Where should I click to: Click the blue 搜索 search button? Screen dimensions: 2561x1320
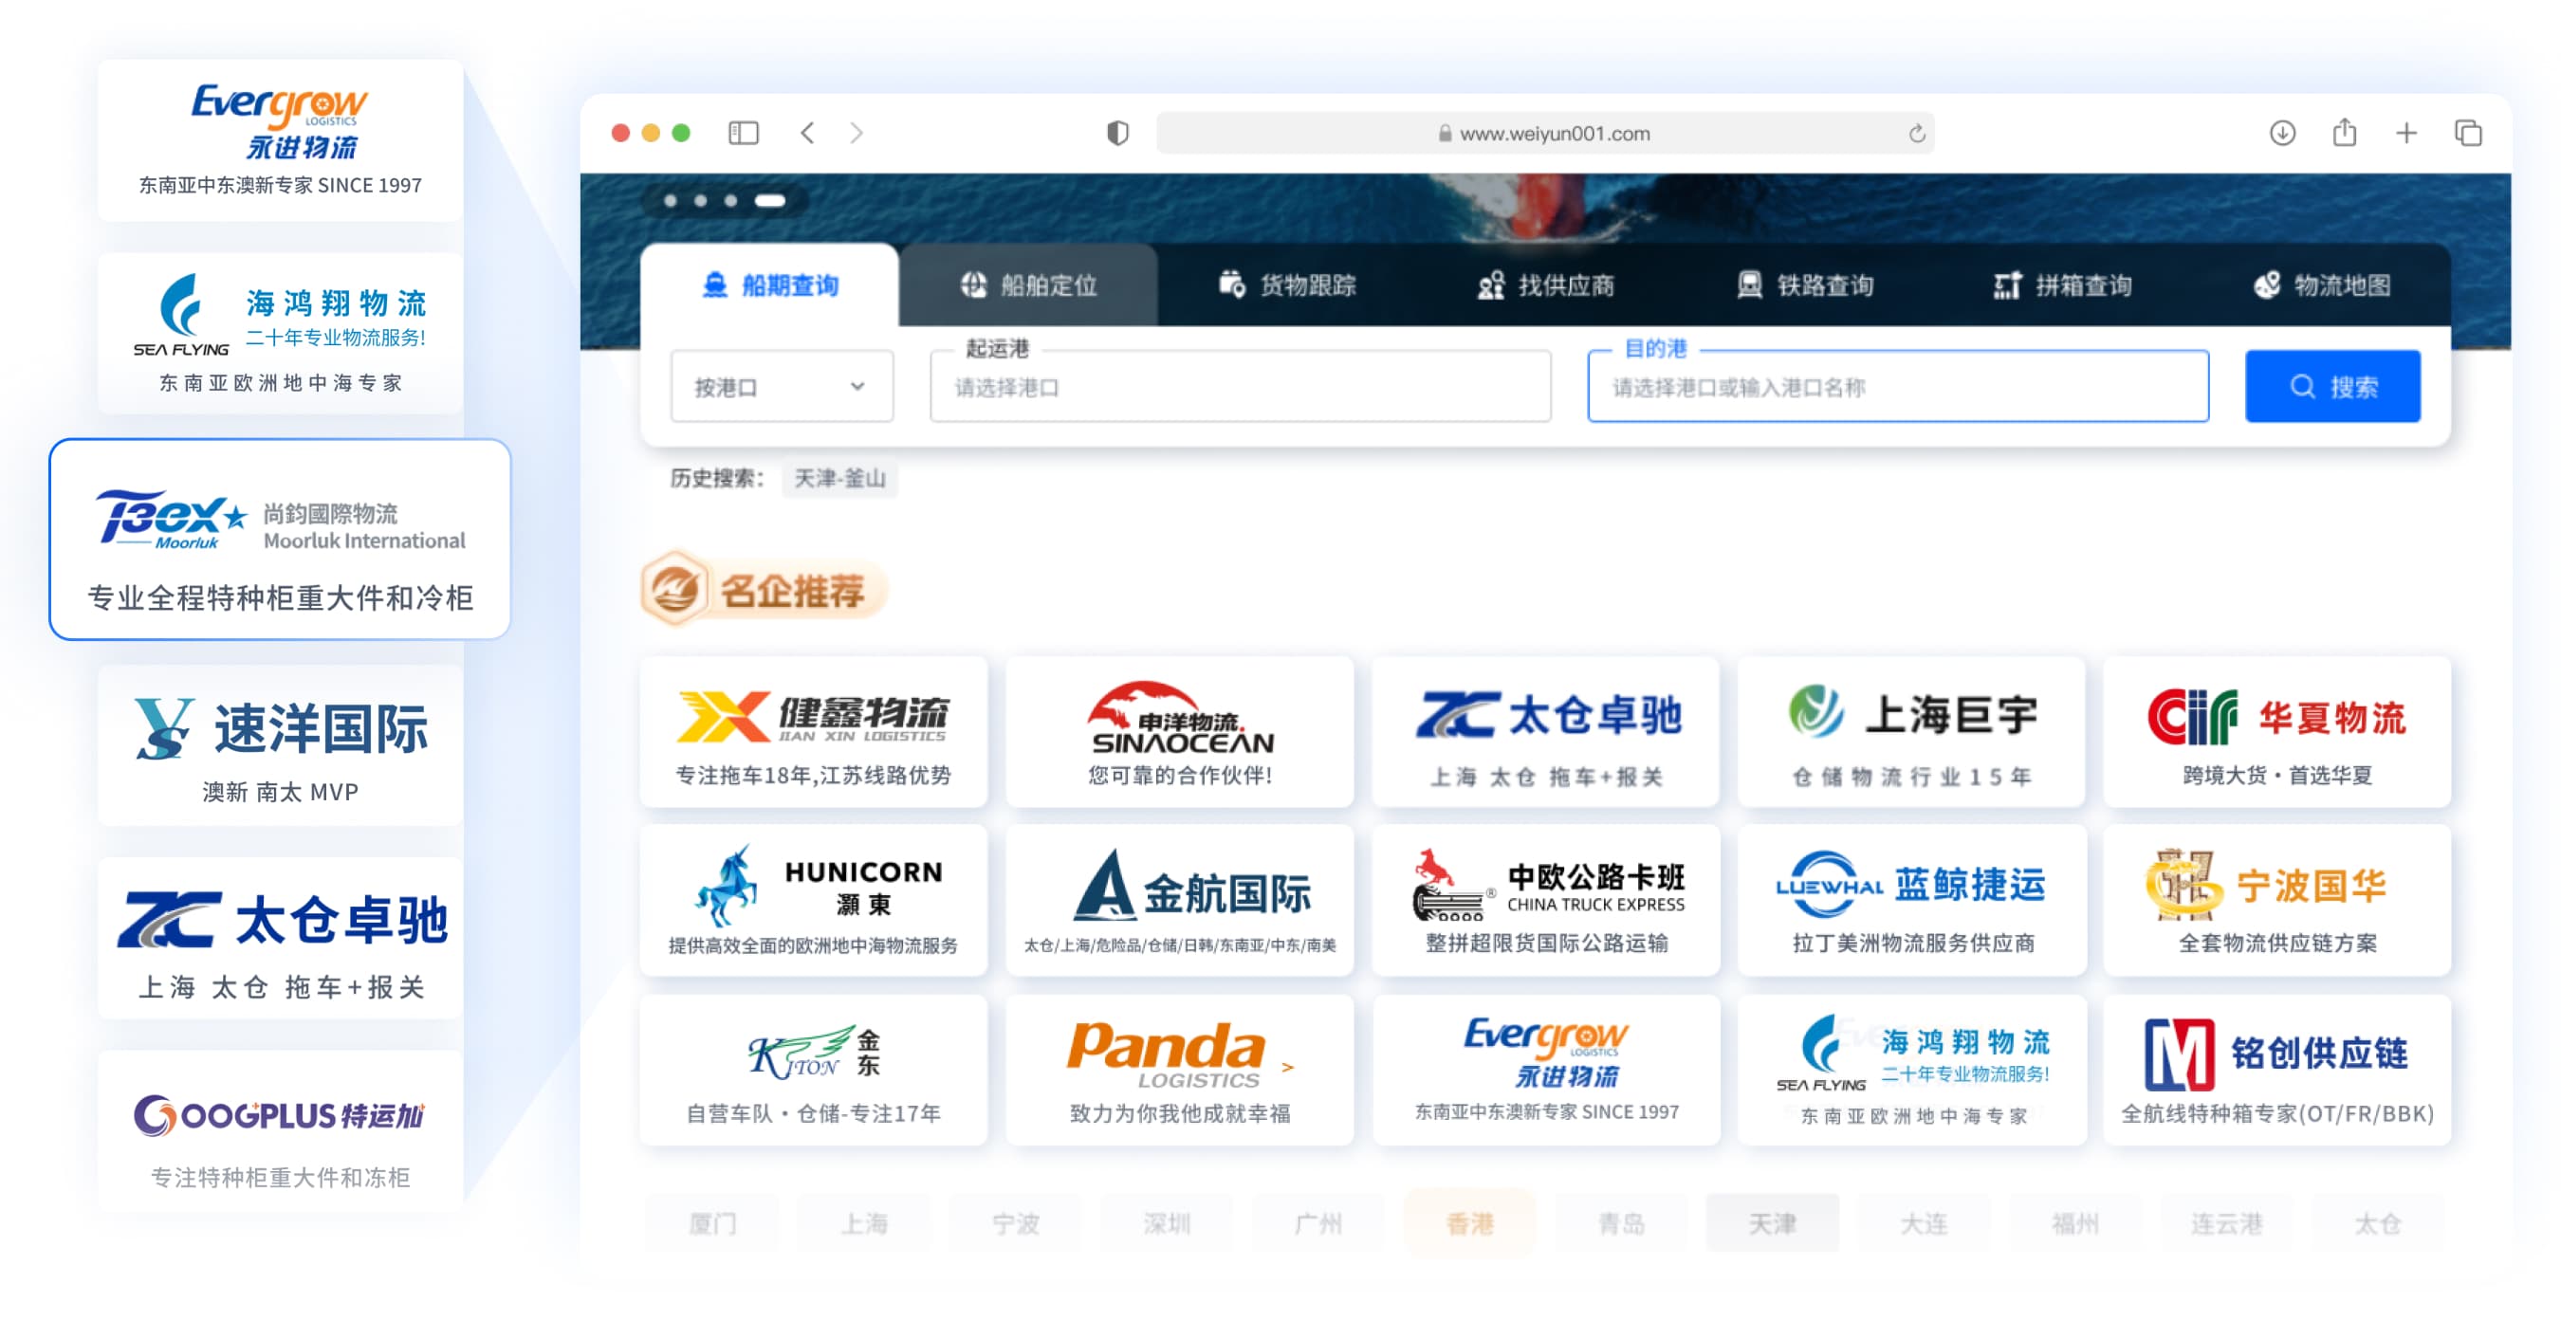pyautogui.click(x=2332, y=387)
